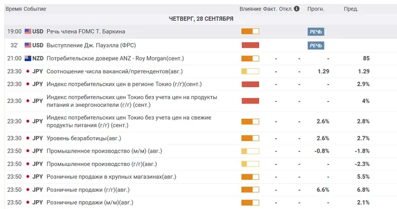Image resolution: width=397 pixels, height=209 pixels.
Task: Open Соотношение числа вакансий/претендентов event
Action: [115, 71]
